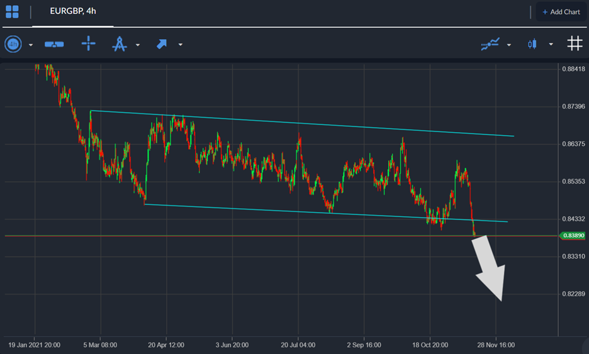Select the upper cyan channel trendline
Viewport: 589px width, 354px height.
coord(302,123)
